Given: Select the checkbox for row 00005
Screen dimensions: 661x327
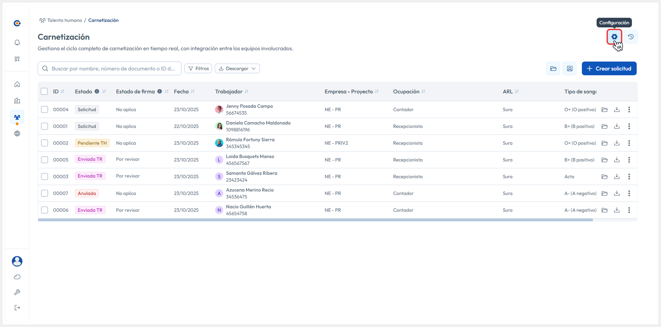Looking at the screenshot, I should (45, 160).
